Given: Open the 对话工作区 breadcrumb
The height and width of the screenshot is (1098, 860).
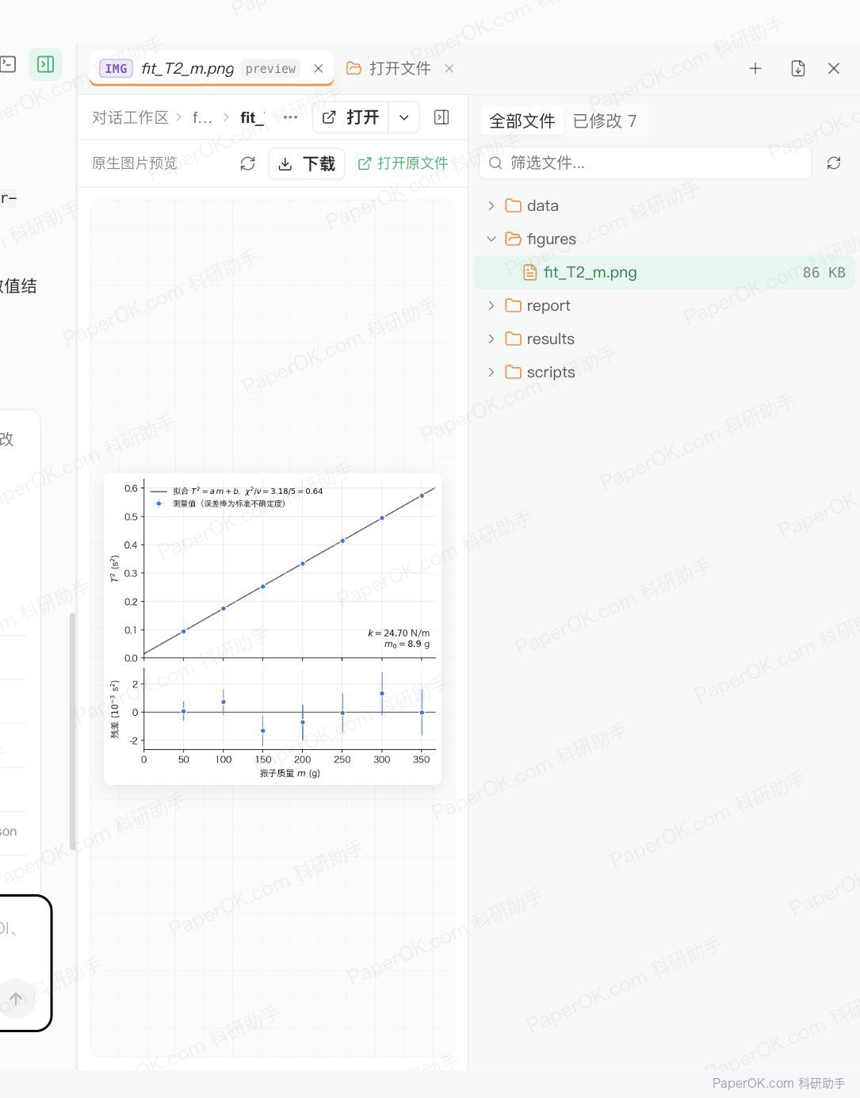Looking at the screenshot, I should point(131,117).
